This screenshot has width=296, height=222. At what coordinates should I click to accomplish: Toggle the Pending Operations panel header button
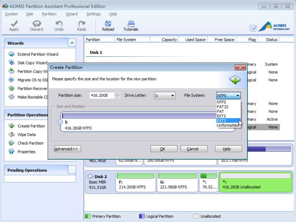click(x=72, y=170)
